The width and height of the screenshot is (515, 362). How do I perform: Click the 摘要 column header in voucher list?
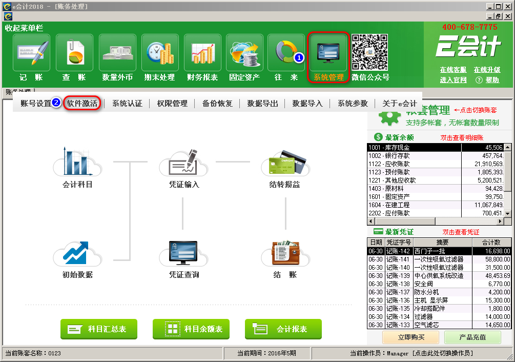coord(442,243)
